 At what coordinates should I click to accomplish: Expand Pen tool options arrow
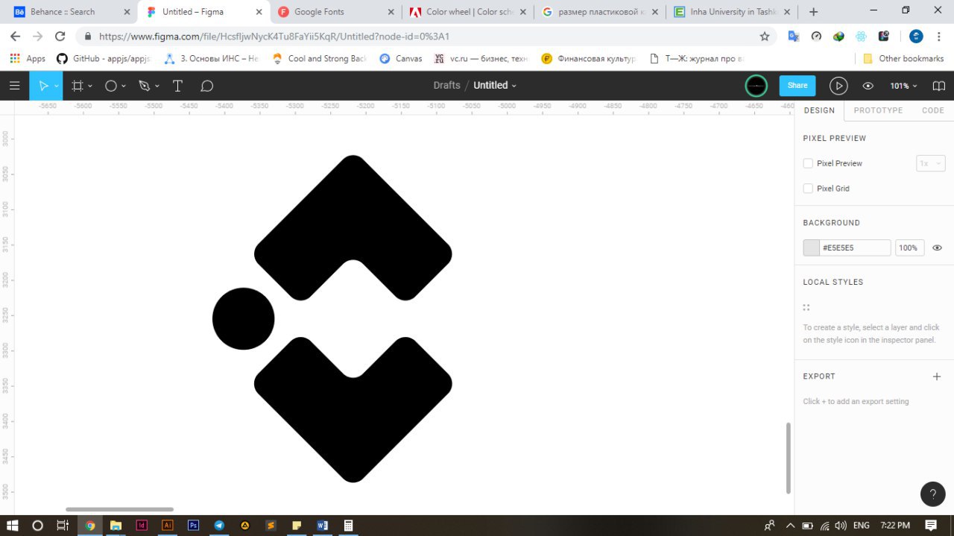157,86
